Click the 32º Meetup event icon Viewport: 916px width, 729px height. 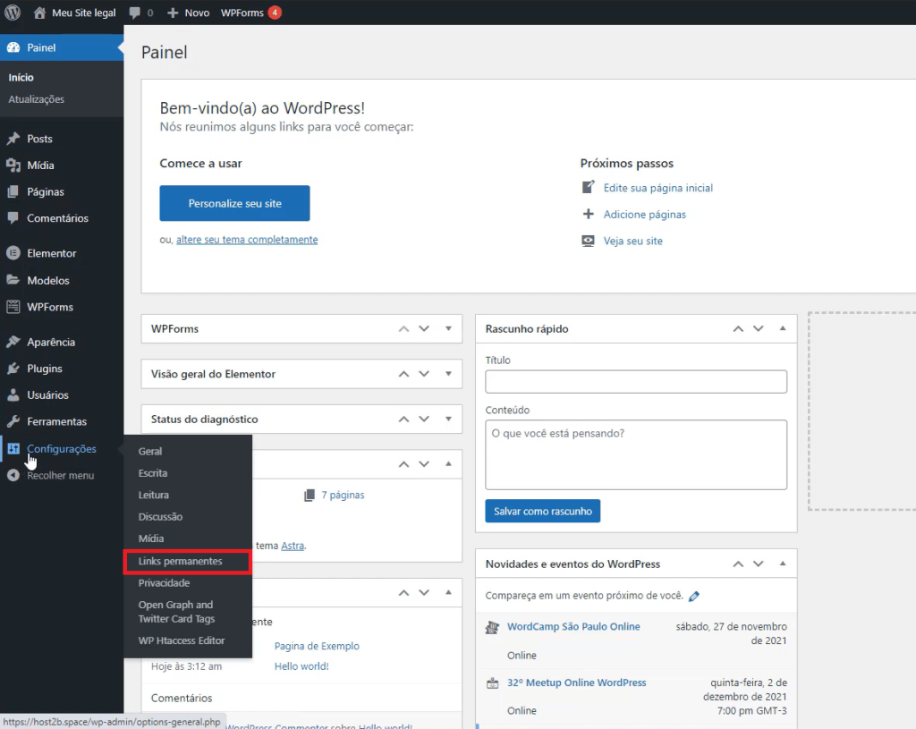[x=493, y=683]
